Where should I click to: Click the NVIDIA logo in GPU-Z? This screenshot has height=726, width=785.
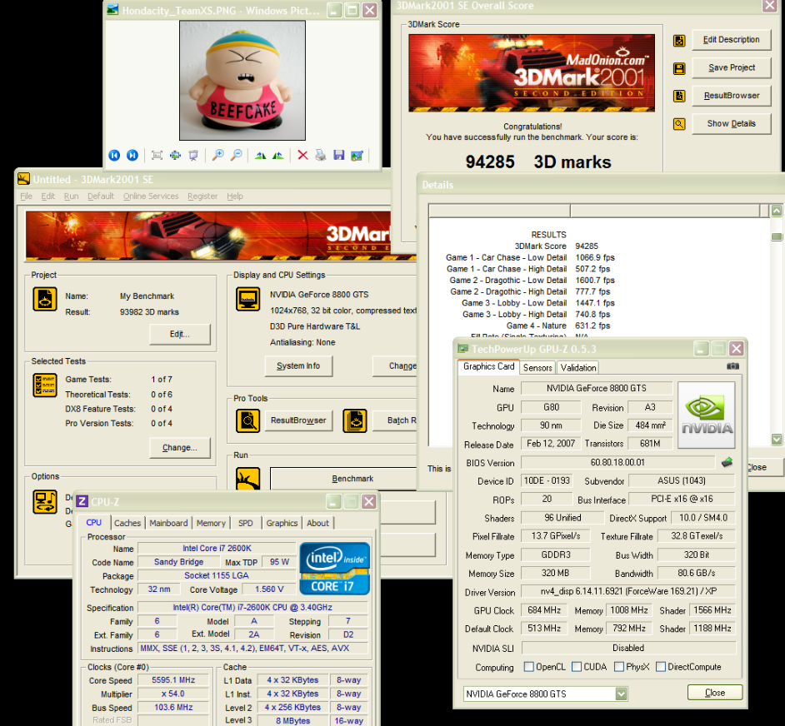tap(707, 415)
